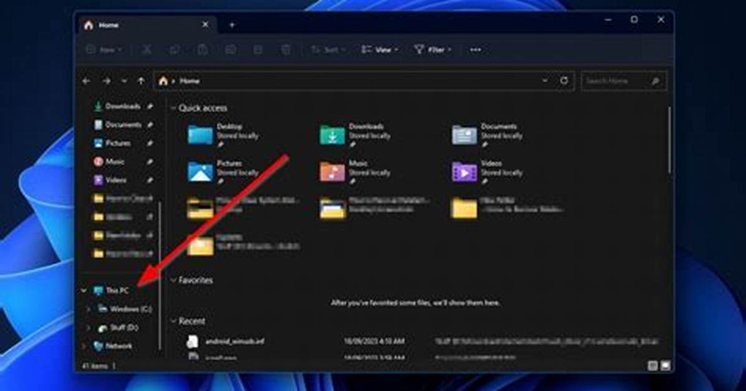Click pin icon beside sidebar Videos
This screenshot has height=391, width=746.
pyautogui.click(x=150, y=181)
